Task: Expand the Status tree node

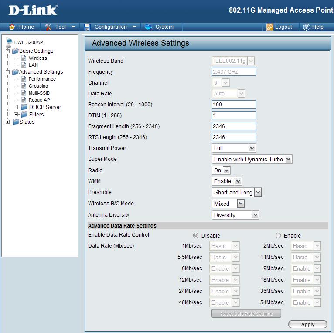Action: (8, 122)
